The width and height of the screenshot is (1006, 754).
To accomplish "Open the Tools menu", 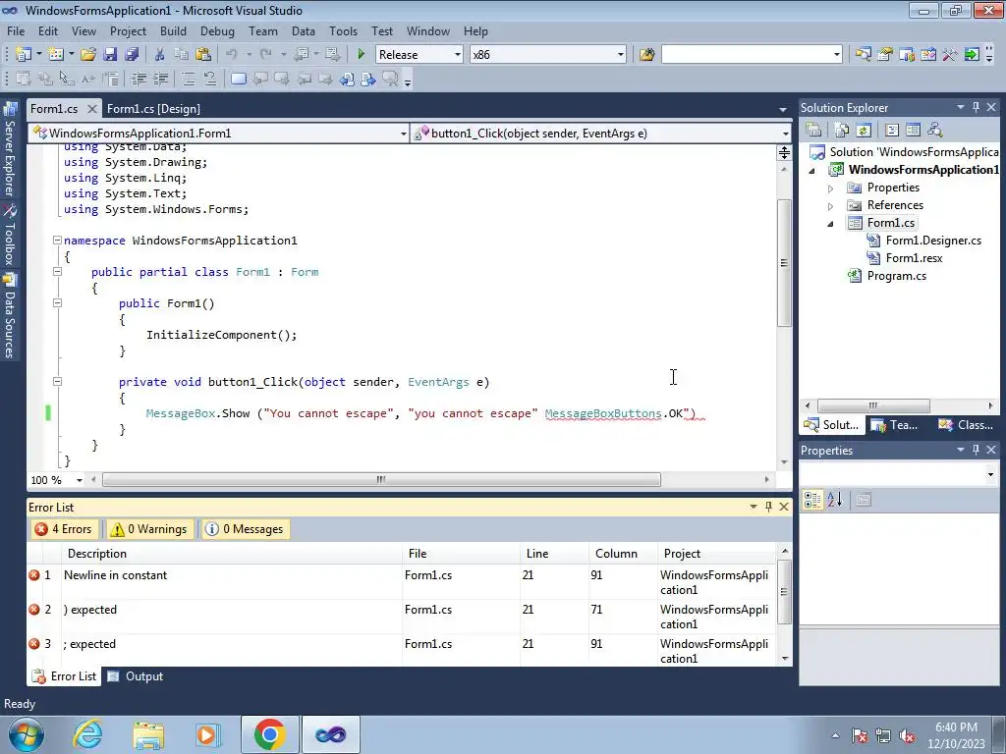I will (x=343, y=30).
